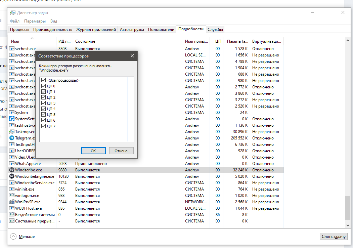353x248 pixels.
Task: Open the Файл menu
Action: tap(14, 21)
